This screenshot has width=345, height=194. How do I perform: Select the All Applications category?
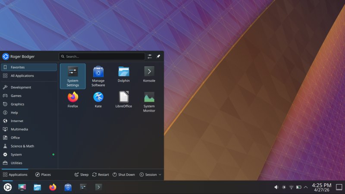click(x=29, y=76)
